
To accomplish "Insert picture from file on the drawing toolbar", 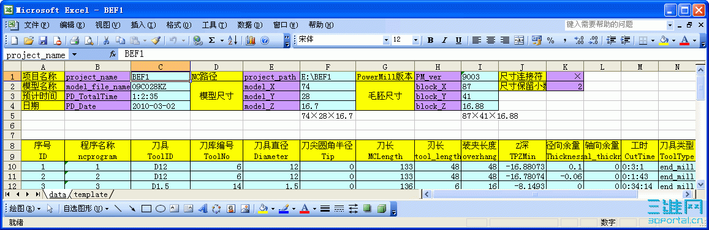I will pyautogui.click(x=245, y=209).
